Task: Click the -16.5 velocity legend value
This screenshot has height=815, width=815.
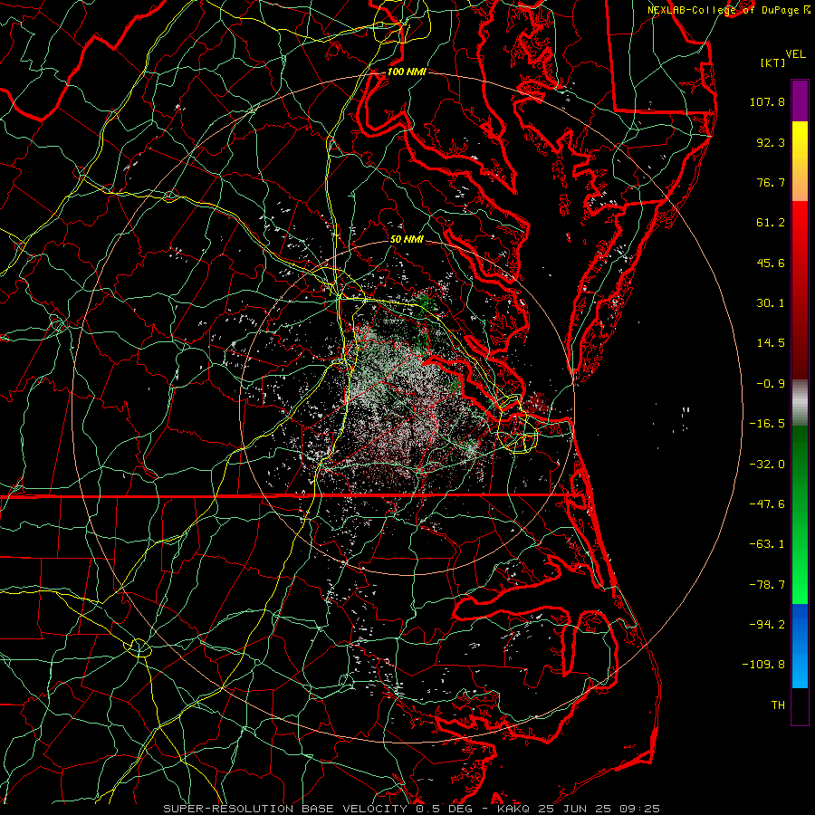Action: click(x=767, y=424)
